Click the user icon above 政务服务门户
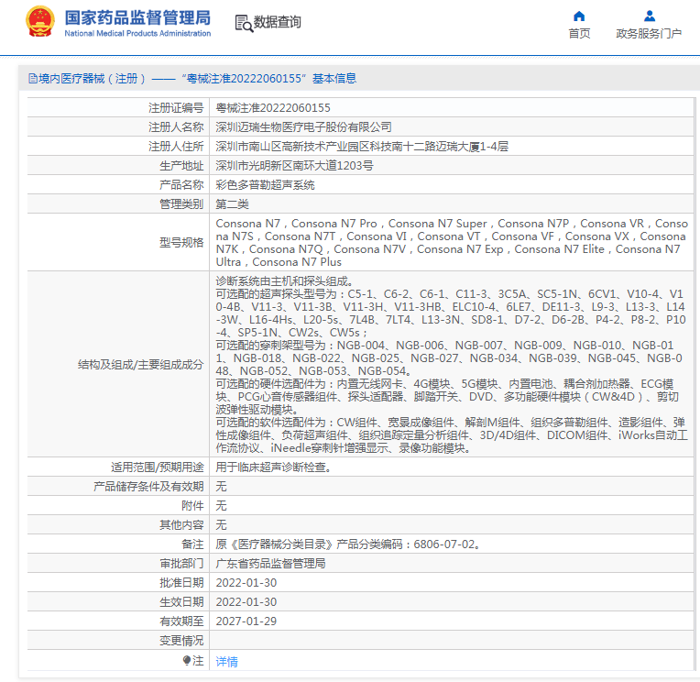This screenshot has height=682, width=700. click(x=649, y=16)
